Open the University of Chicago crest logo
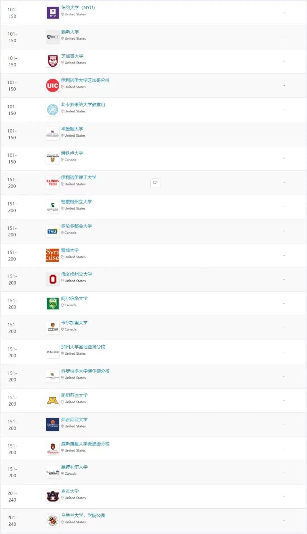The height and width of the screenshot is (534, 307). click(x=53, y=61)
